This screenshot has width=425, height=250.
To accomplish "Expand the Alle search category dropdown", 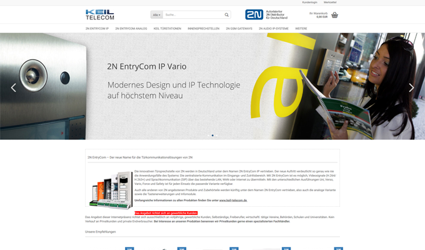I will point(157,15).
